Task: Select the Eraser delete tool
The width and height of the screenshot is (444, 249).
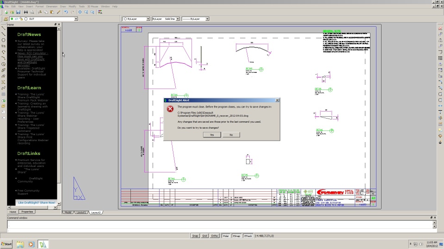Action: point(440,28)
